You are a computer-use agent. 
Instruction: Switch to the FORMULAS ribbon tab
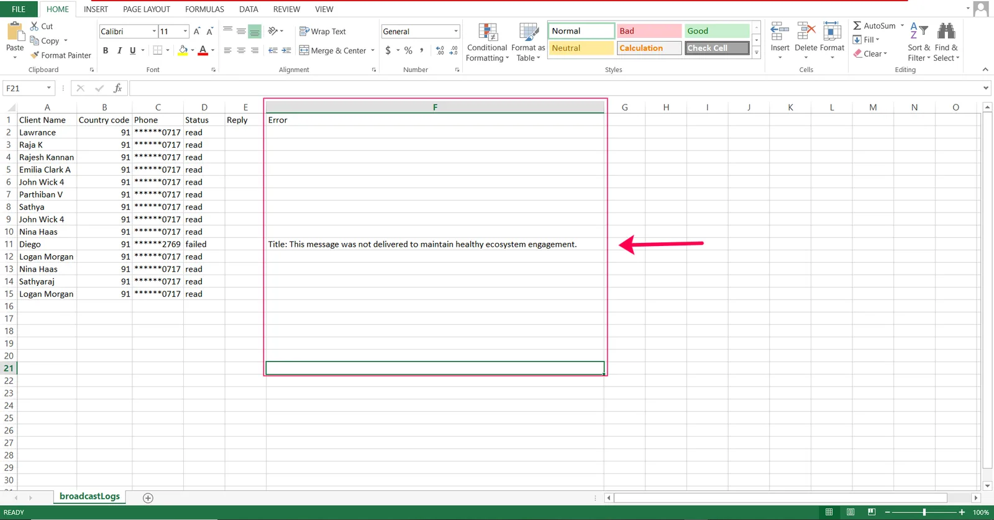(x=204, y=9)
